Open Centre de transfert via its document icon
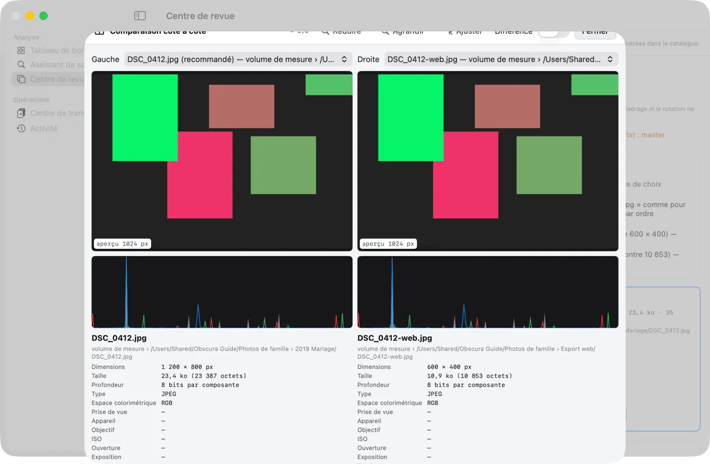The width and height of the screenshot is (710, 464). [x=21, y=113]
